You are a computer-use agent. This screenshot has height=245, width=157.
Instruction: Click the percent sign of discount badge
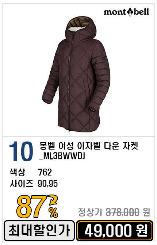pyautogui.click(x=53, y=213)
